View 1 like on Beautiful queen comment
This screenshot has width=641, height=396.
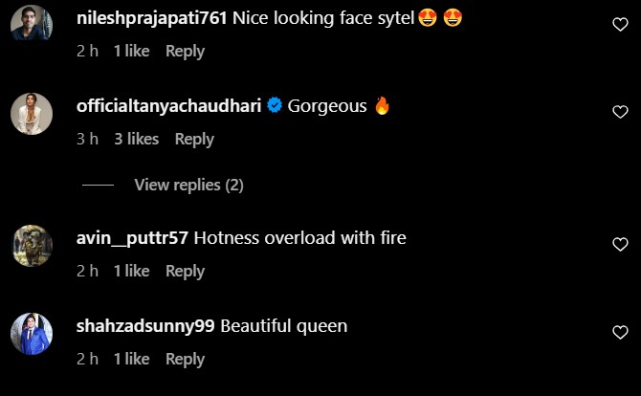131,359
